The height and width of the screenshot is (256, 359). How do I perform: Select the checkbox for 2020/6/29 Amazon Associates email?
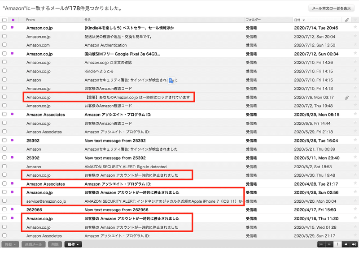pyautogui.click(x=4, y=114)
